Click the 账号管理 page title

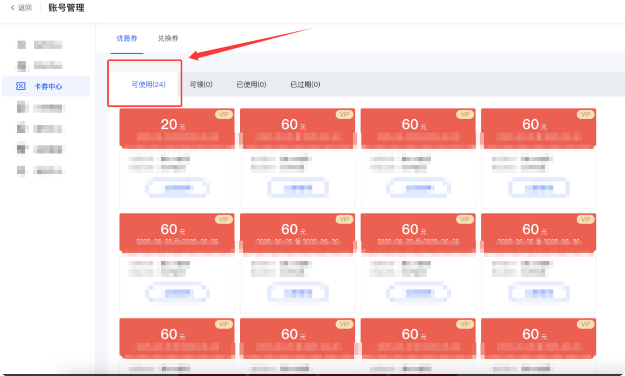[x=66, y=7]
